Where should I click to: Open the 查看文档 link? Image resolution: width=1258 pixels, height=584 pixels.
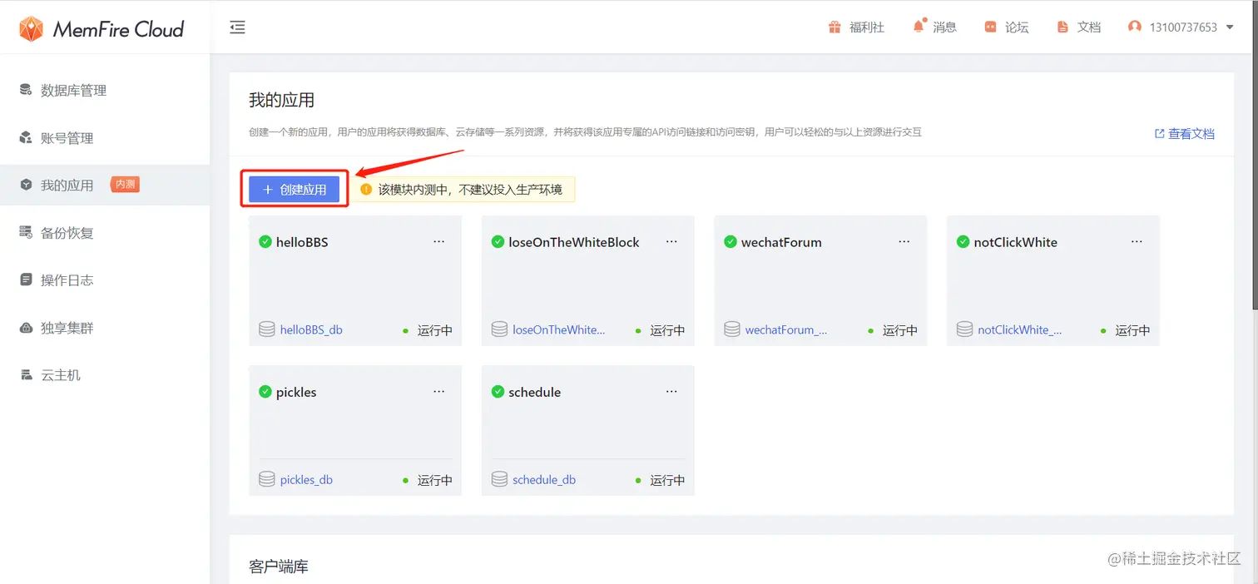(1191, 133)
